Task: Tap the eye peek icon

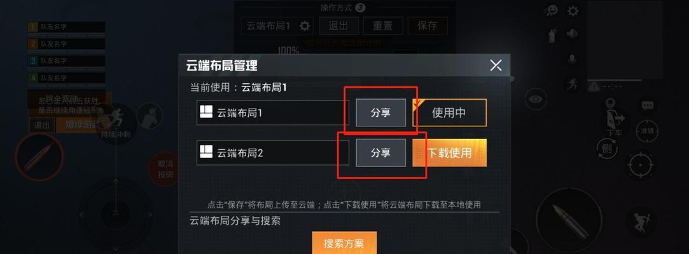Action: click(535, 99)
